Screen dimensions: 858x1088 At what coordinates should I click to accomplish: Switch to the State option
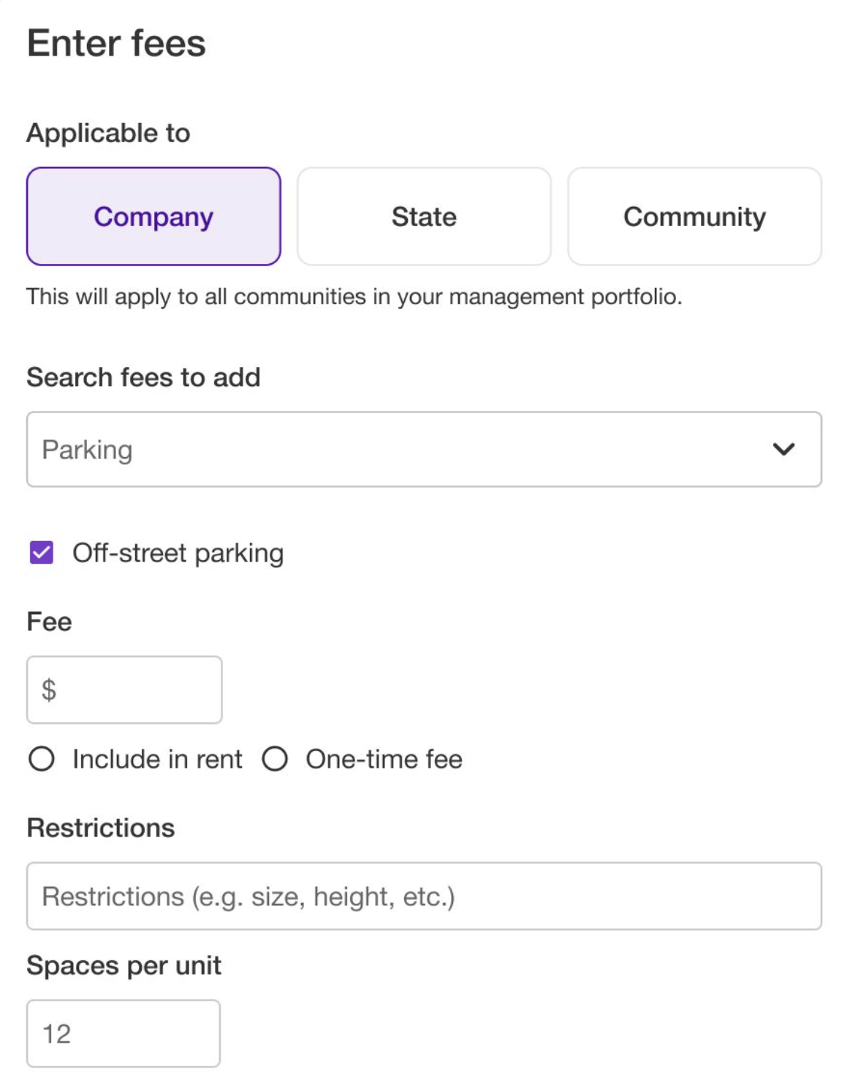click(424, 216)
